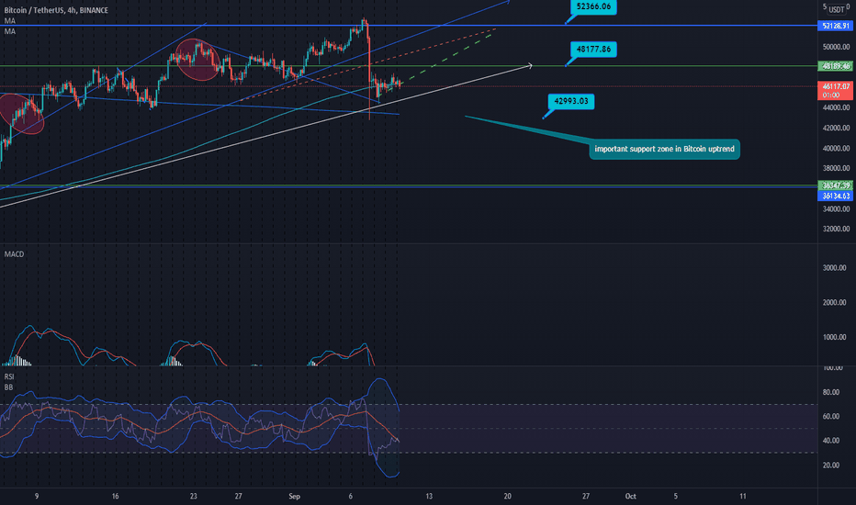Open the USDT currency selector
This screenshot has height=505, width=856.
[x=836, y=9]
